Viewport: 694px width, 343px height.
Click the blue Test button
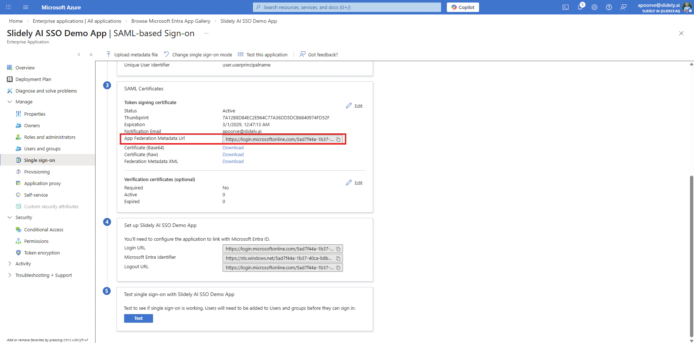point(139,318)
